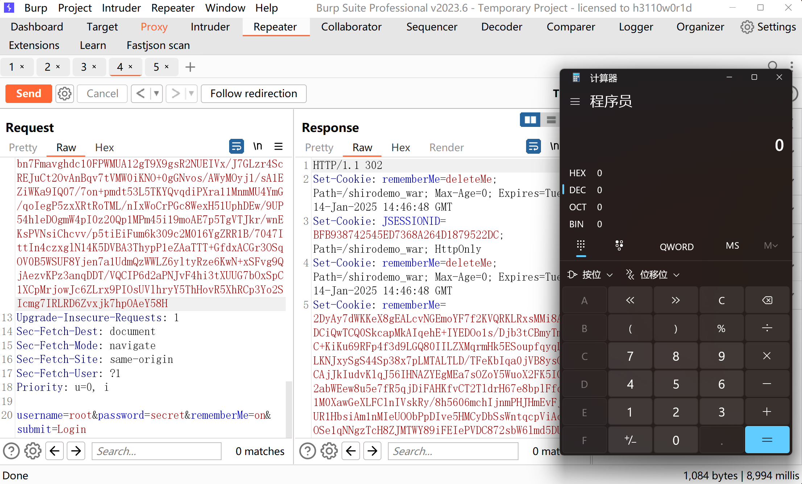Screen dimensions: 802x484
Task: Open the Fastjson scan extension tab
Action: 158,45
